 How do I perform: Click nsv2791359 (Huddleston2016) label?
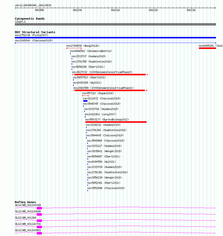point(92,62)
